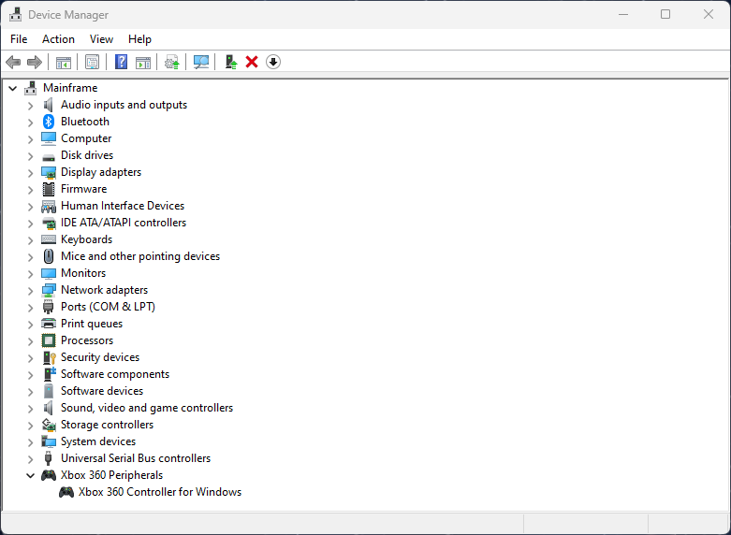Click the Device Manager title bar icon
Viewport: 731px width, 535px height.
15,15
